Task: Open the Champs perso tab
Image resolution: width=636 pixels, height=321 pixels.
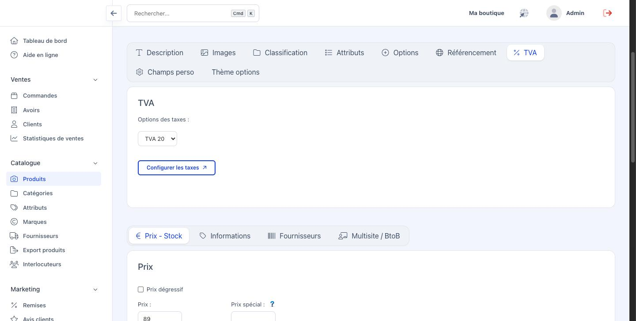Action: (165, 72)
